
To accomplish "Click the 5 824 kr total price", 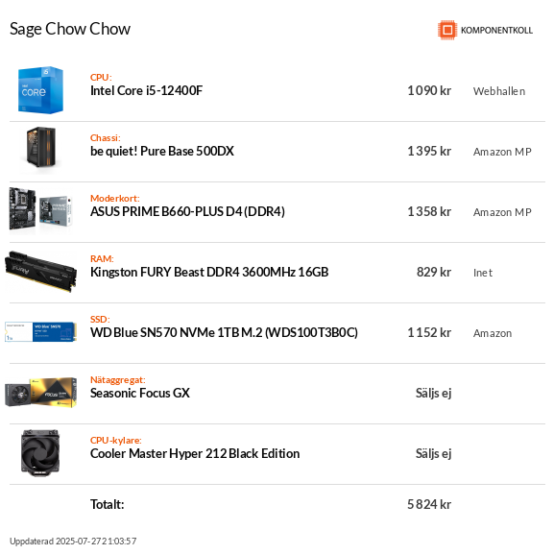I will [x=429, y=504].
